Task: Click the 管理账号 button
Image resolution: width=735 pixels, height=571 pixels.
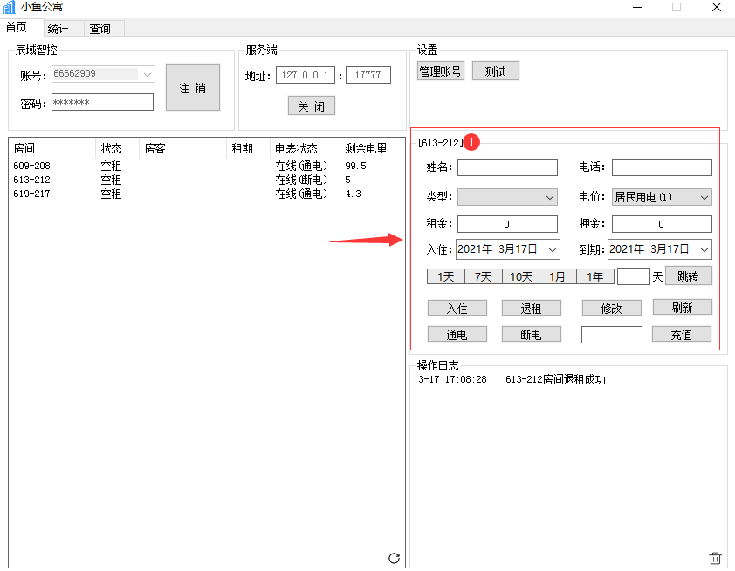Action: (x=441, y=71)
